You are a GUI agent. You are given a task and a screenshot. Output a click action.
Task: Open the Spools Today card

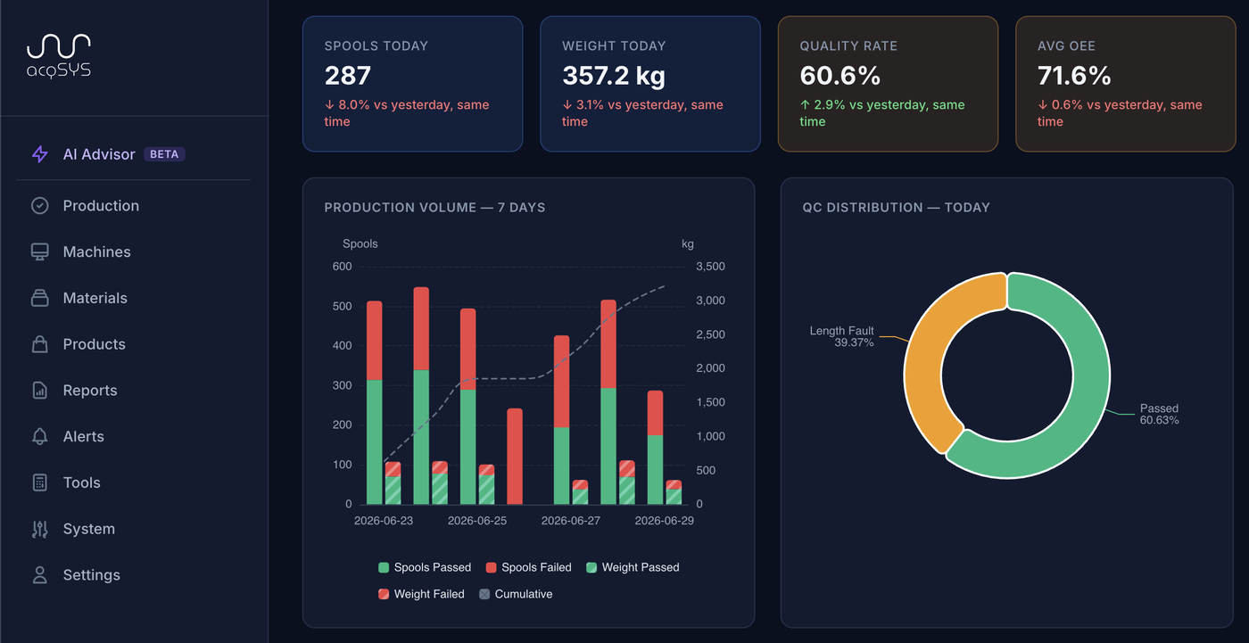[x=412, y=84]
